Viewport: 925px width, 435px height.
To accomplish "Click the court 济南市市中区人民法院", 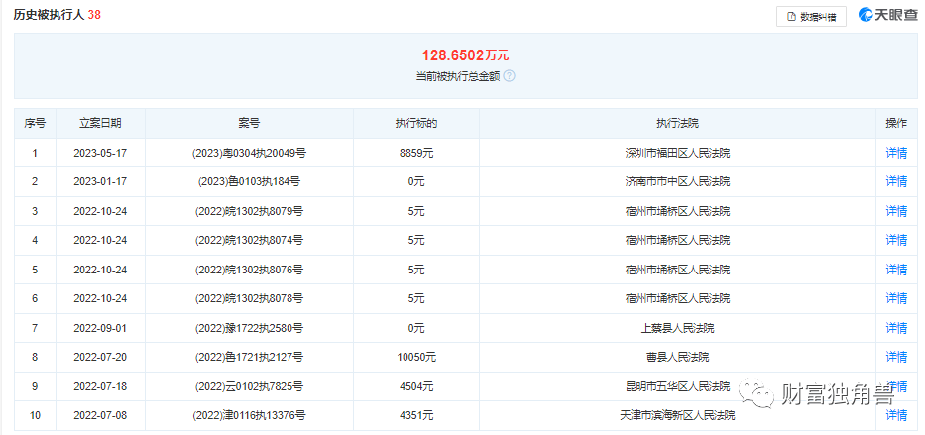I will [x=677, y=182].
